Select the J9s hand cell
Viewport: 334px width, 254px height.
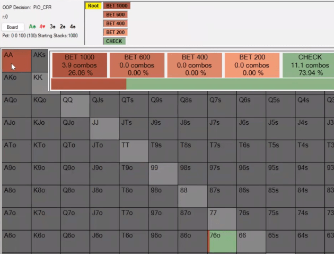tap(163, 129)
